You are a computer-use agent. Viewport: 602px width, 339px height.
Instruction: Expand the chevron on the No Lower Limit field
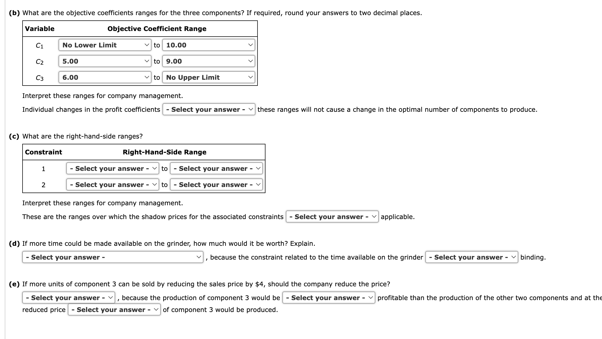147,45
